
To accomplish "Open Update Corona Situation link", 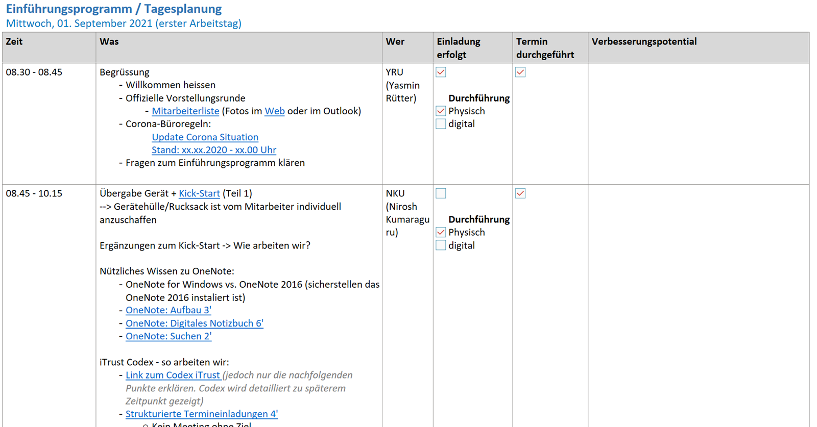I will 205,137.
